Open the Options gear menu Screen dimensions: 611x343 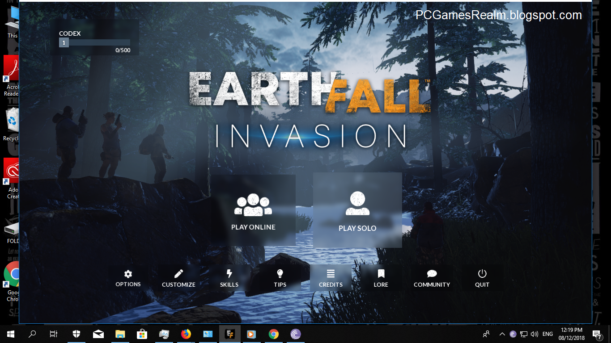pyautogui.click(x=128, y=278)
